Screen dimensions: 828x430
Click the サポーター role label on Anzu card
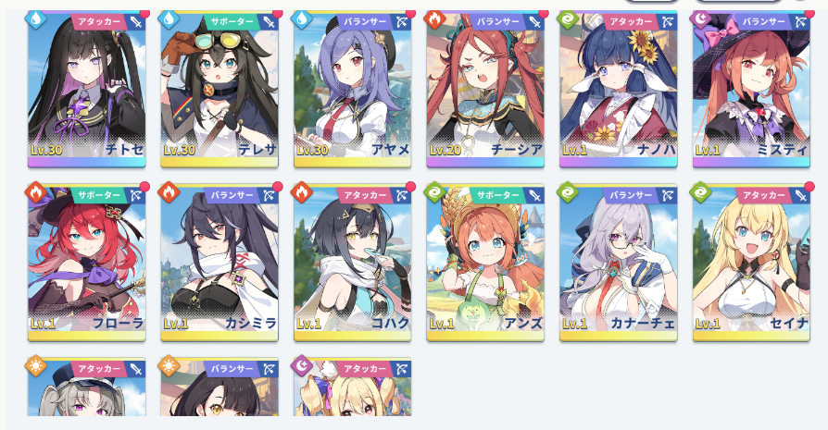497,195
